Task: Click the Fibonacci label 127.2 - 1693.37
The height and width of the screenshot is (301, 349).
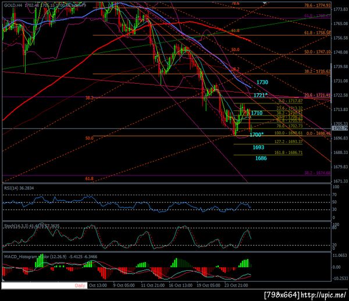Action: (289, 142)
